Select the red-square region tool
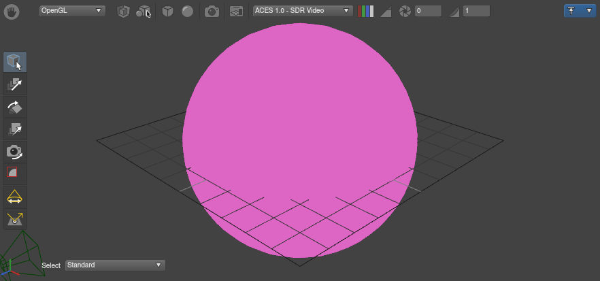This screenshot has width=600, height=281. tap(15, 174)
